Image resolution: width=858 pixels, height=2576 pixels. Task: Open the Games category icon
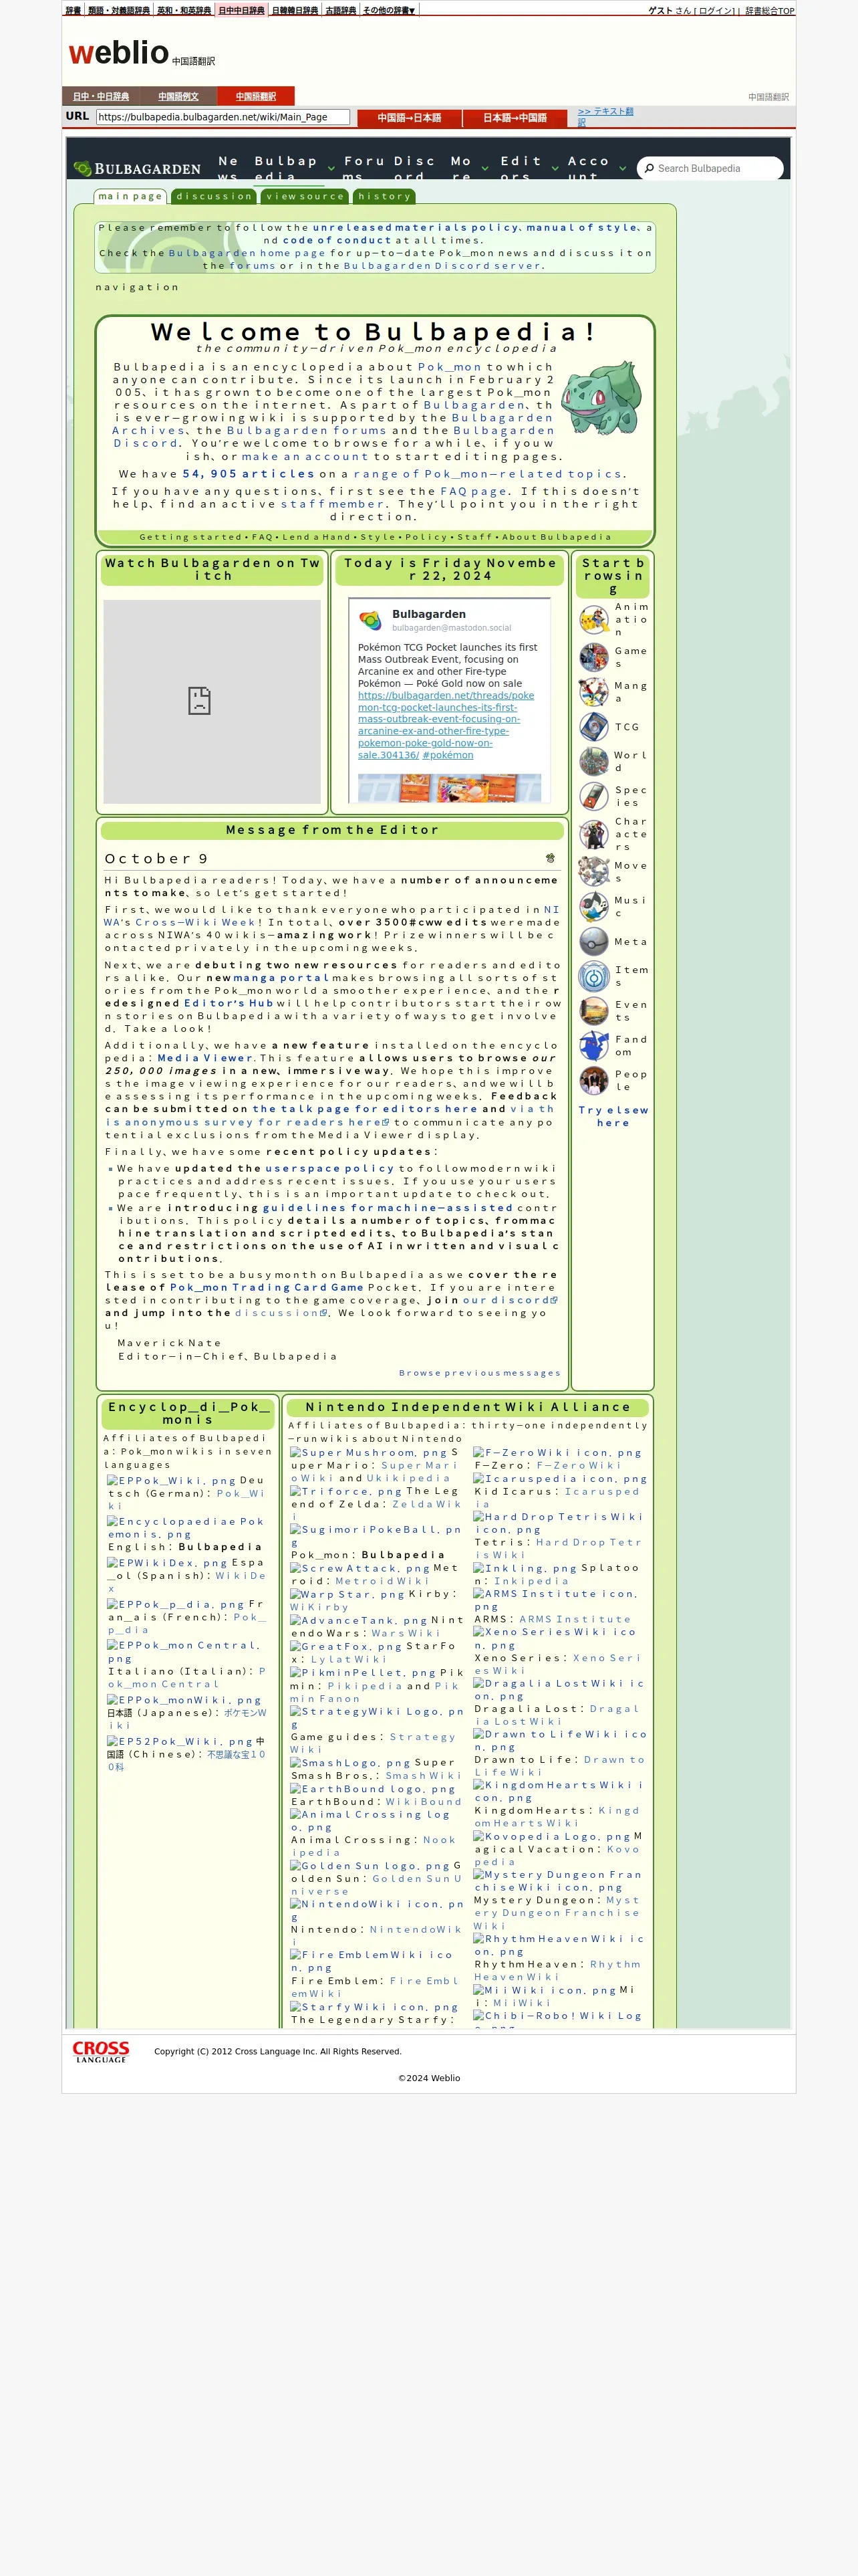[x=593, y=657]
